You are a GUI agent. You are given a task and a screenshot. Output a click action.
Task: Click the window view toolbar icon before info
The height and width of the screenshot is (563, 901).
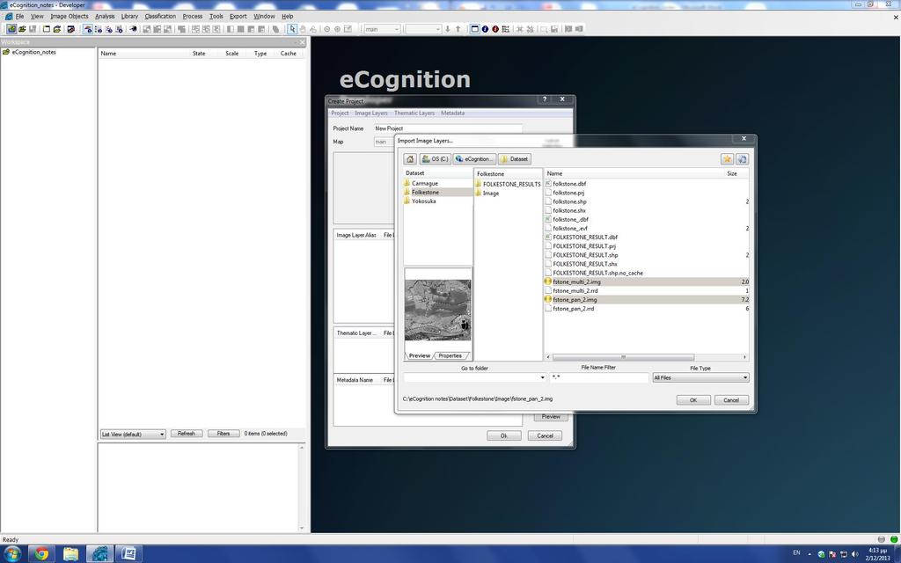pyautogui.click(x=474, y=29)
